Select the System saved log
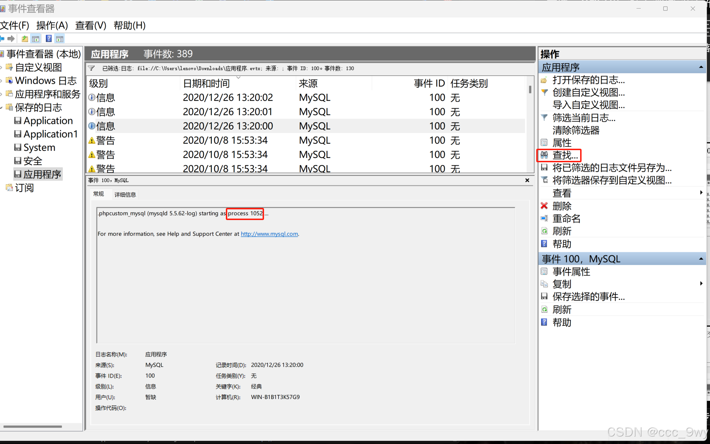The width and height of the screenshot is (710, 444). click(x=39, y=147)
